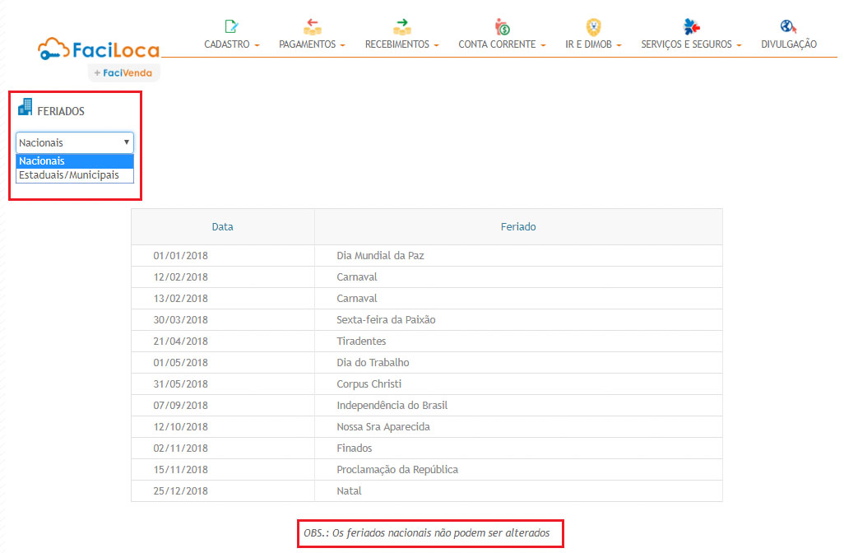Click the Divulgação globe icon

pos(789,26)
